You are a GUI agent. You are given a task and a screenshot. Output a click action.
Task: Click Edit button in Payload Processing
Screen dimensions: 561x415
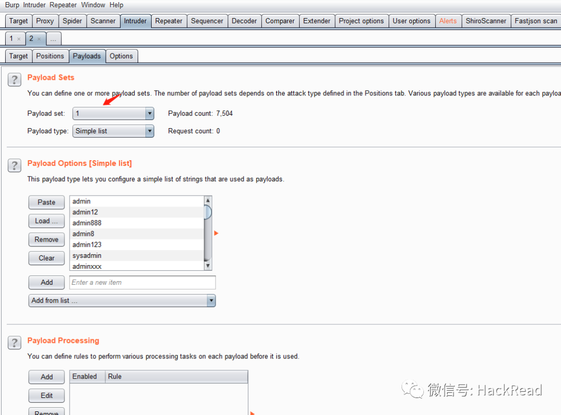pyautogui.click(x=47, y=396)
